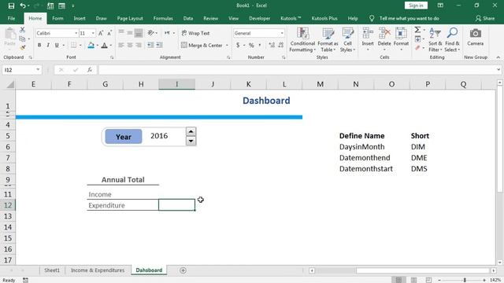This screenshot has height=283, width=504.
Task: Open Sort & Filter
Action: (435, 40)
